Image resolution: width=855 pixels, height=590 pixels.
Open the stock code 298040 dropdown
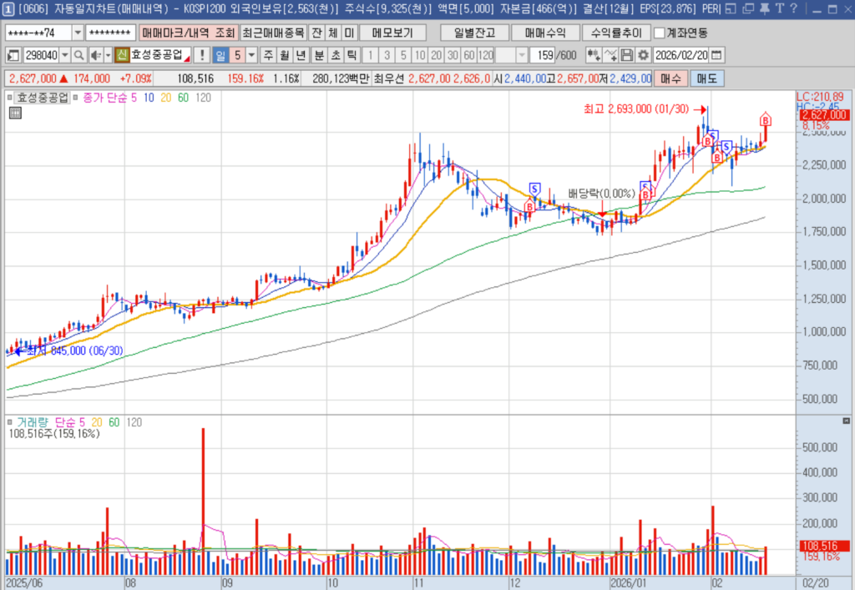[x=66, y=55]
